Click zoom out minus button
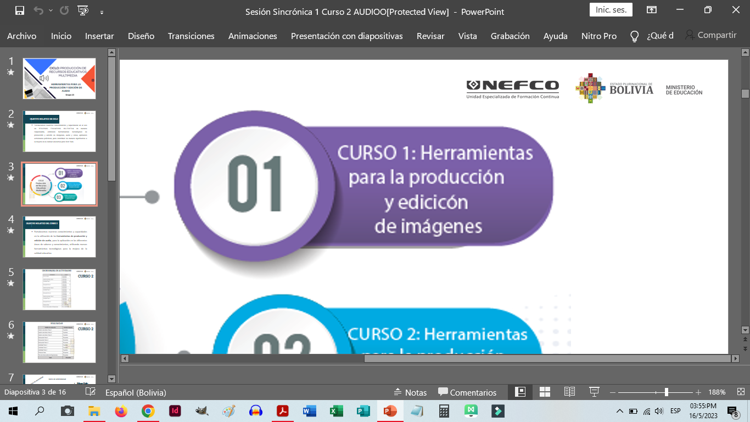Image resolution: width=750 pixels, height=422 pixels. pyautogui.click(x=613, y=392)
